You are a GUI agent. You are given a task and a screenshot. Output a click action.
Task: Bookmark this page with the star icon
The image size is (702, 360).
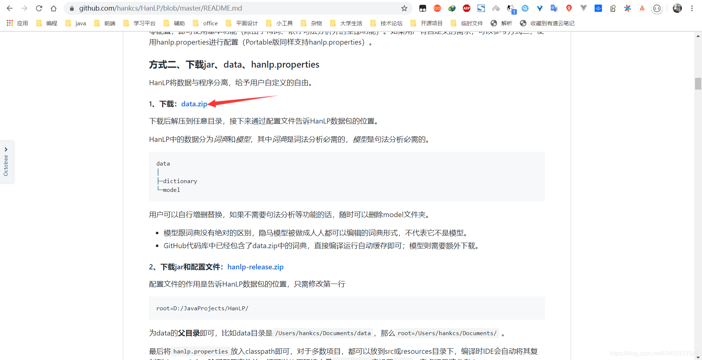click(404, 8)
